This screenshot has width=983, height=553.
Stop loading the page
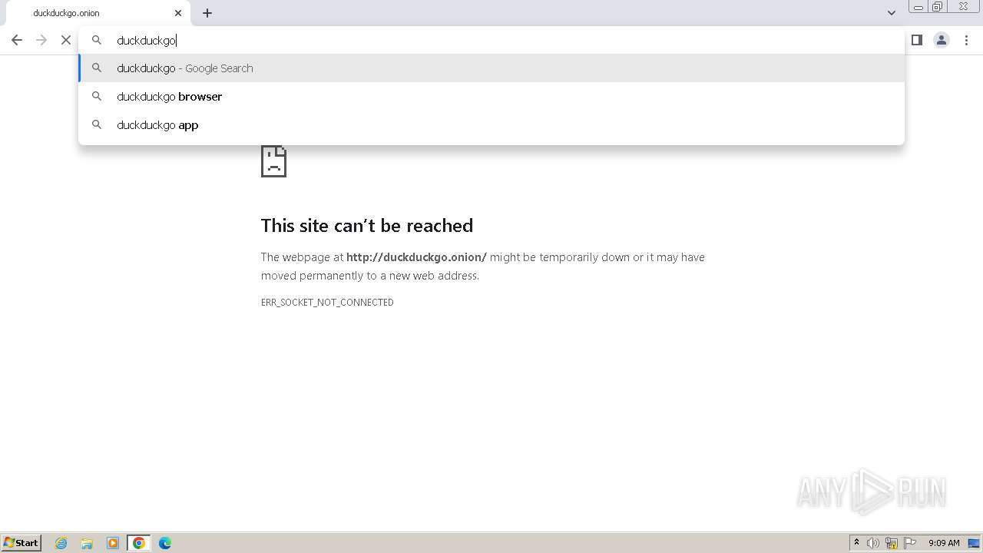66,40
